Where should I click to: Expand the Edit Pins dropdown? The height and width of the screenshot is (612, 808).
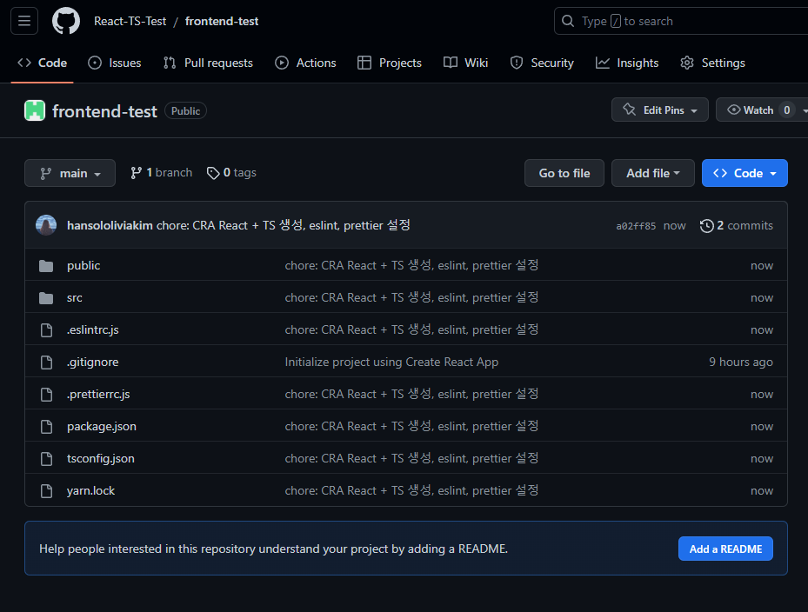coord(659,110)
